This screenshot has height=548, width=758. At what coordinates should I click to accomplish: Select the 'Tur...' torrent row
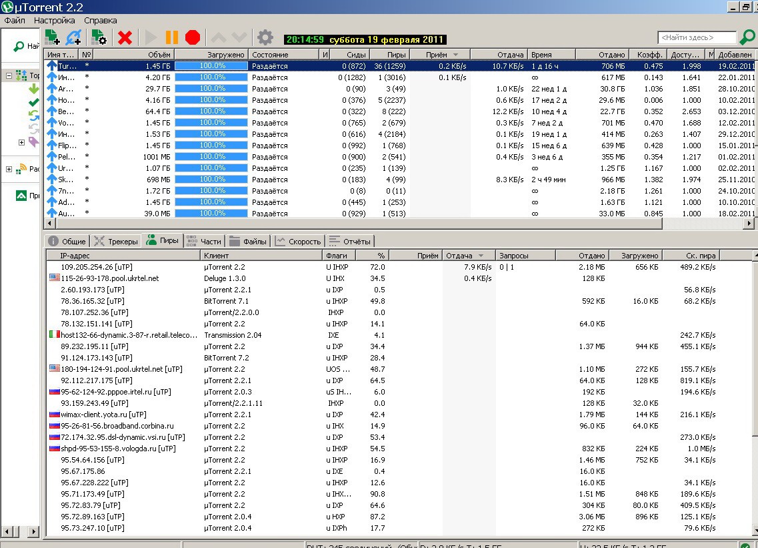coord(399,66)
